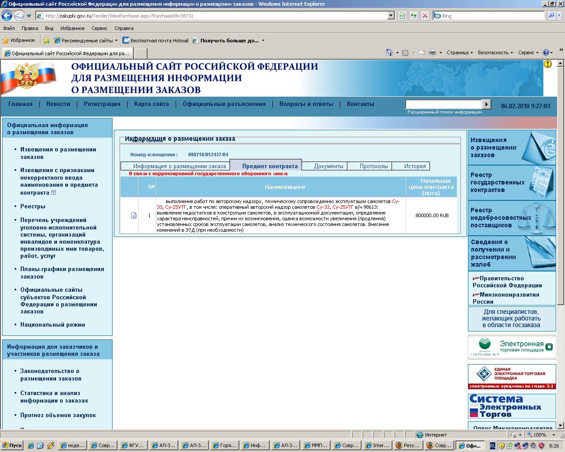Click the Бесплатная почта Hotmail favorite
Image resolution: width=565 pixels, height=452 pixels.
[155, 40]
